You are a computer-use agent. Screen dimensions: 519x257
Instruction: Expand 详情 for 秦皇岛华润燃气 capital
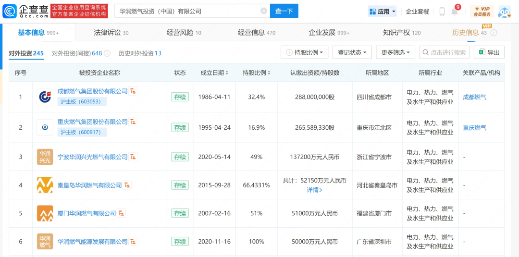point(314,190)
